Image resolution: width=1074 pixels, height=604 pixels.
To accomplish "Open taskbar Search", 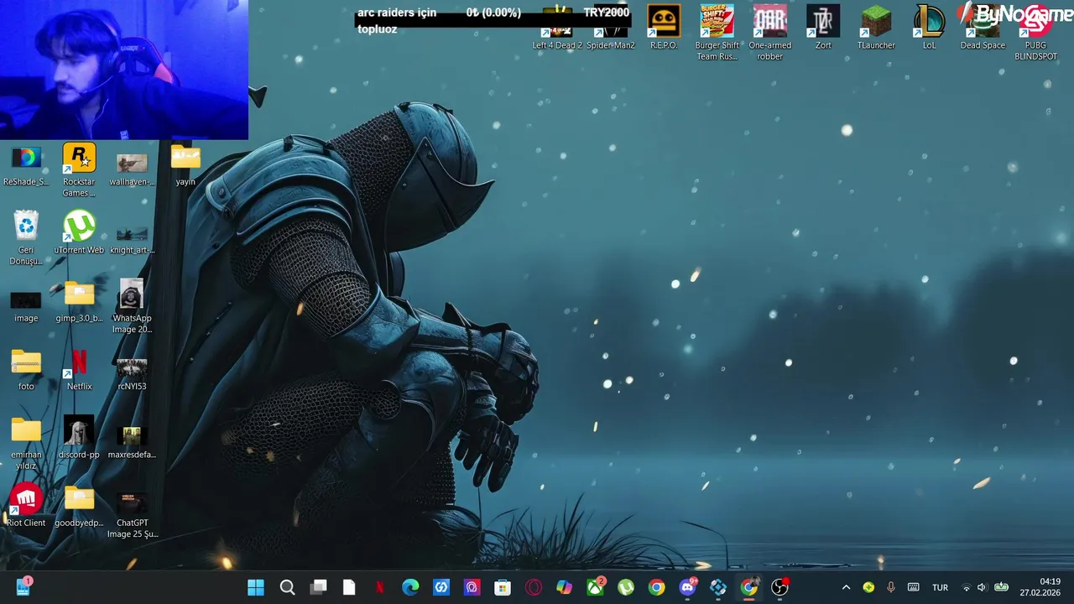I will pos(287,587).
